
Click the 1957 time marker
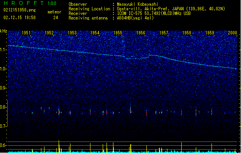(164, 33)
